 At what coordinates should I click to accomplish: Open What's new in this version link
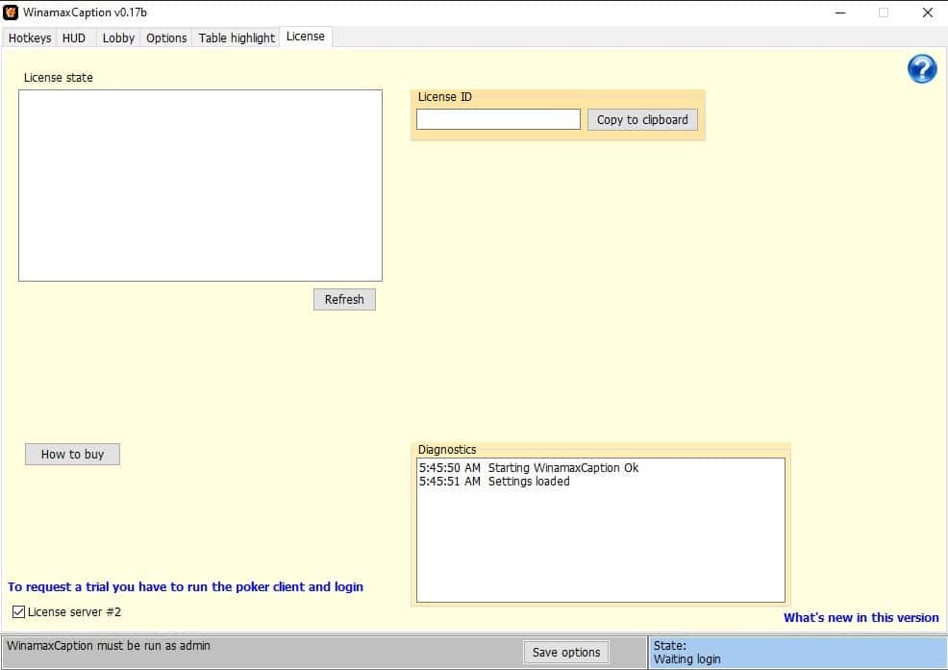pyautogui.click(x=861, y=617)
